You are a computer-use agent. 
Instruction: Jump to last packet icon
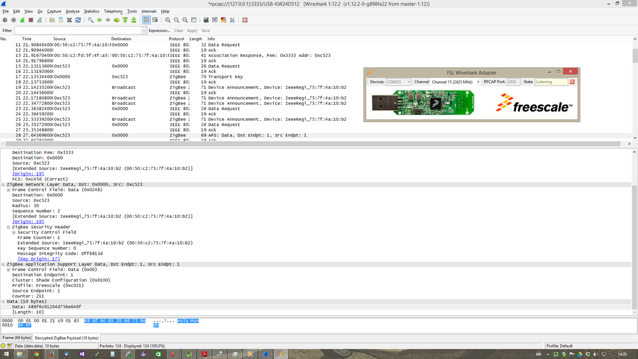(133, 20)
